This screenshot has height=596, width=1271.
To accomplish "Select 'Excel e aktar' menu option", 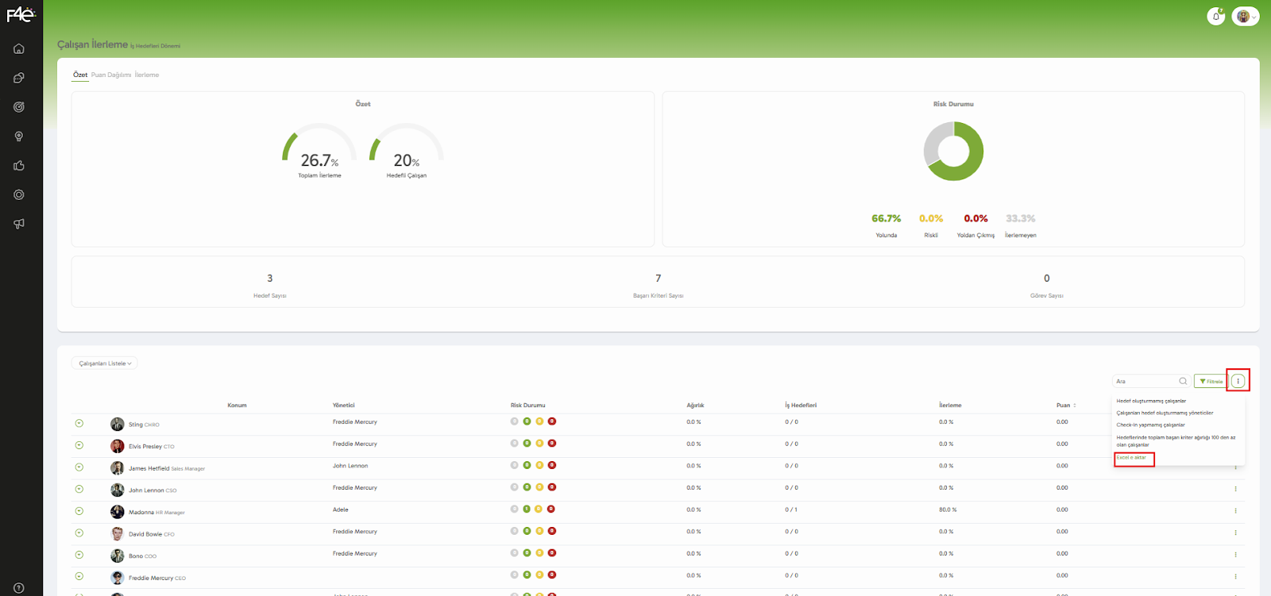I will (x=1131, y=458).
